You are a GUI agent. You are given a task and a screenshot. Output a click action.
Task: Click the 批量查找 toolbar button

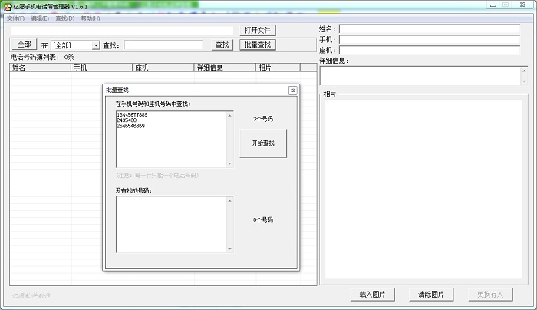coord(258,45)
